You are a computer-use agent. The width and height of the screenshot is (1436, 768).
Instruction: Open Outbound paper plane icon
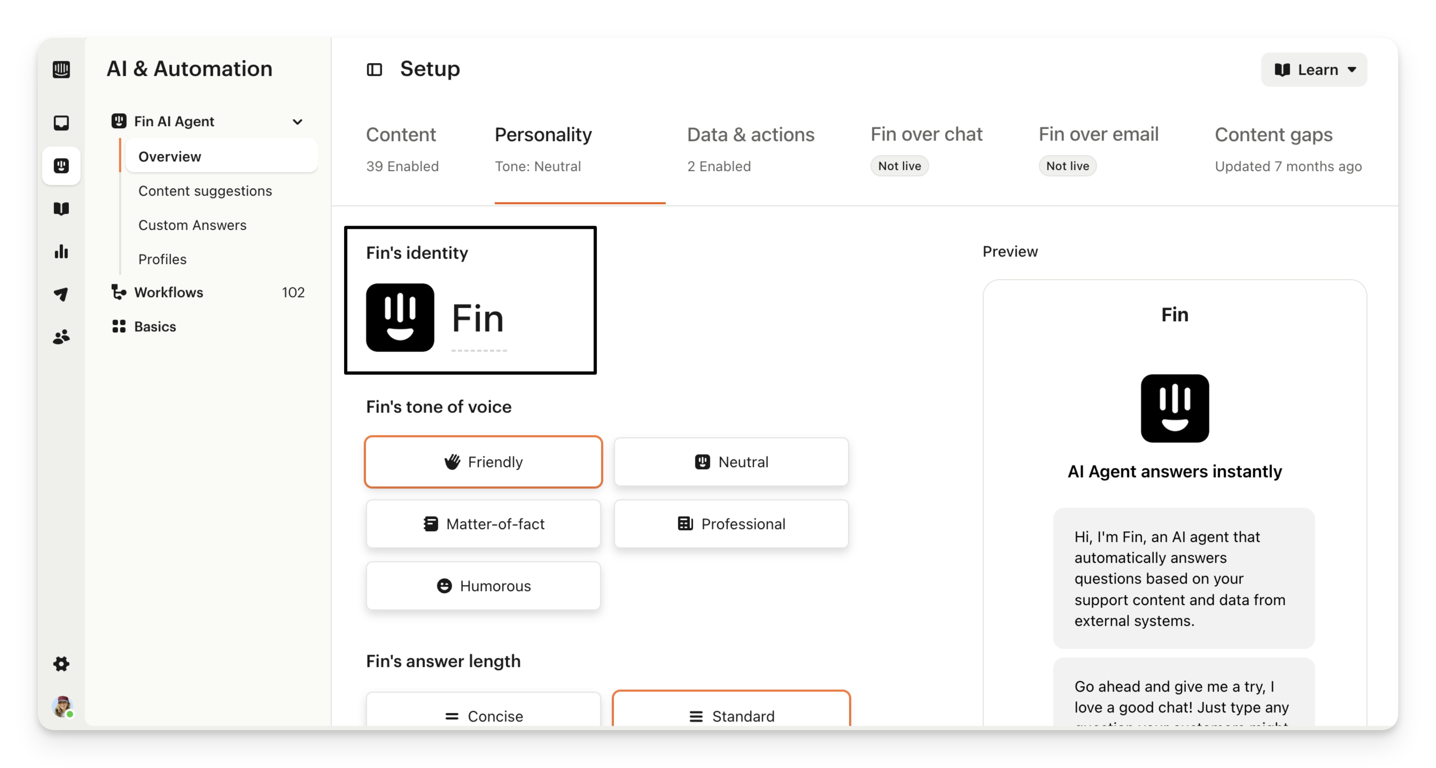61,294
